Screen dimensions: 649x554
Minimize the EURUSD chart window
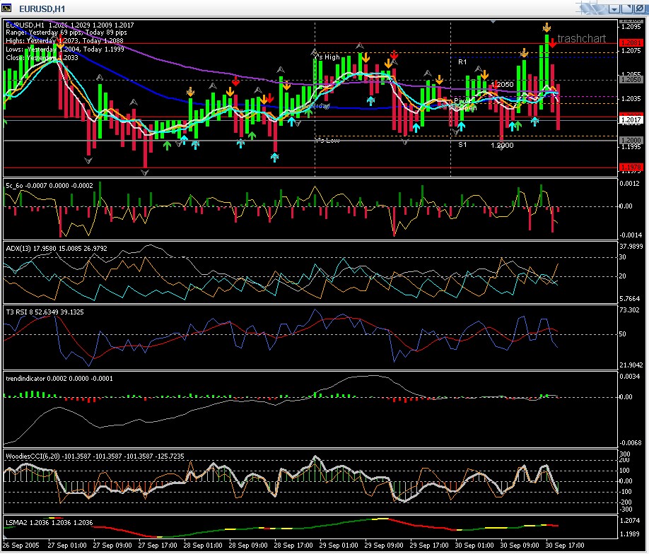tap(614, 9)
